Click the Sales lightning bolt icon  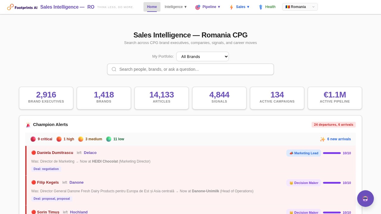[x=231, y=7]
